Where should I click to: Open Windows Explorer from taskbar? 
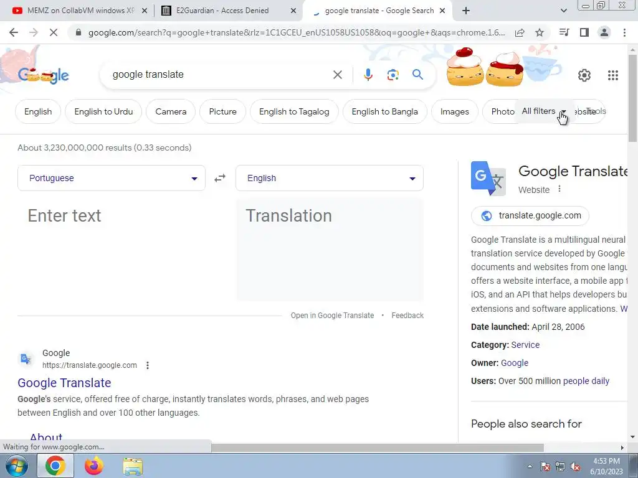133,466
